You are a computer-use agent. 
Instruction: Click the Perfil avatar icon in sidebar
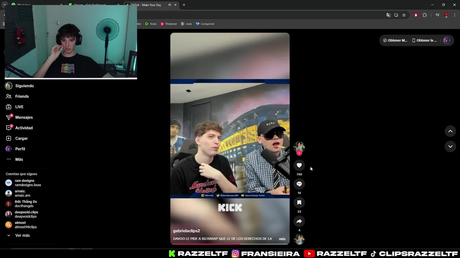(9, 149)
